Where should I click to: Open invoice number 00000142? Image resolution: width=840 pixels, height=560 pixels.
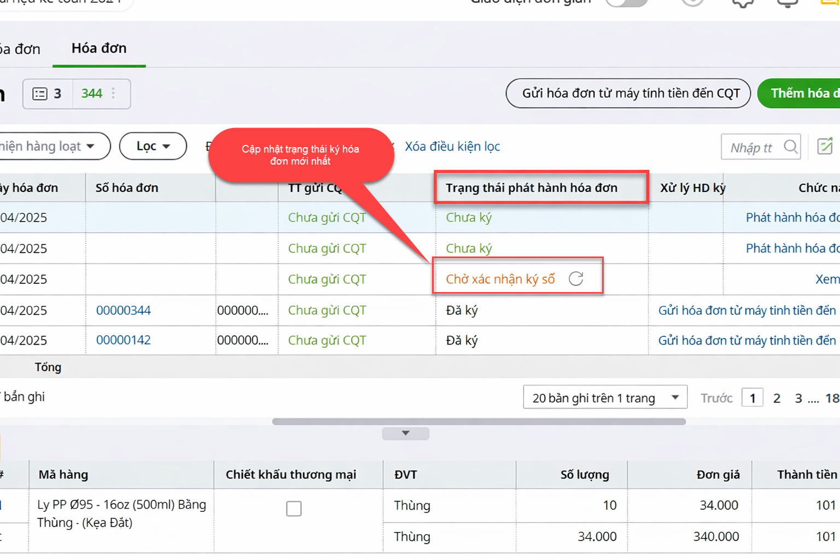(124, 340)
